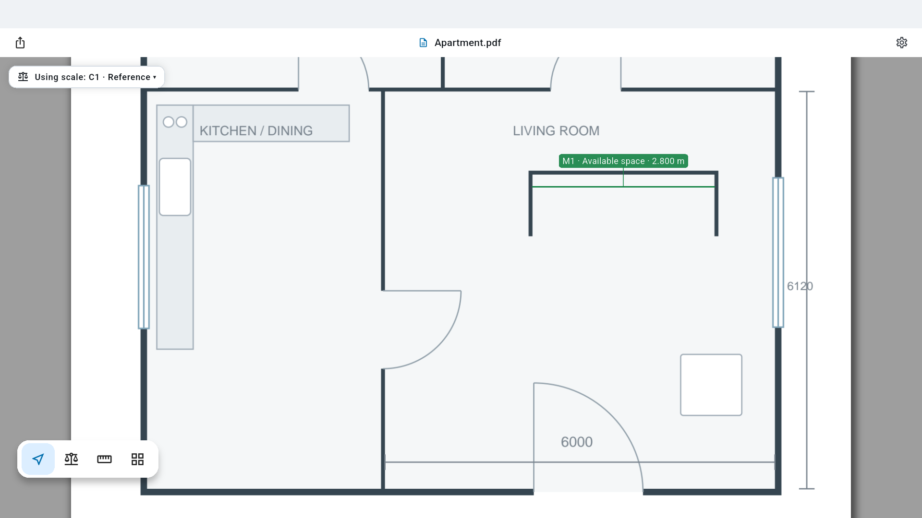Click the 6000 dimension text
The width and height of the screenshot is (922, 518).
point(577,442)
